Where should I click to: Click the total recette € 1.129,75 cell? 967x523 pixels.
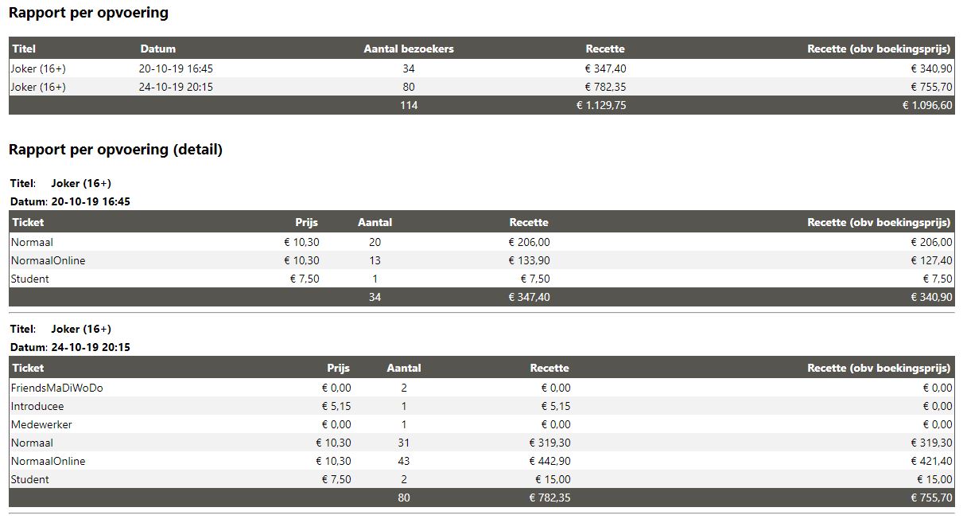601,105
